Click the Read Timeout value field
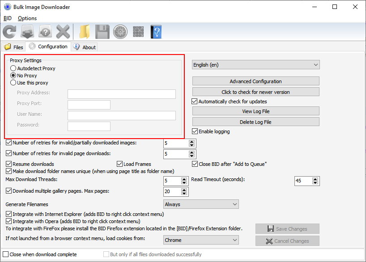This screenshot has width=366, height=262. [303, 181]
